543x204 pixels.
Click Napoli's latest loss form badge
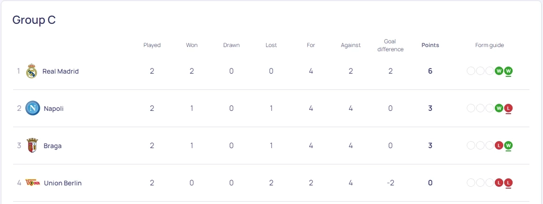pyautogui.click(x=508, y=109)
